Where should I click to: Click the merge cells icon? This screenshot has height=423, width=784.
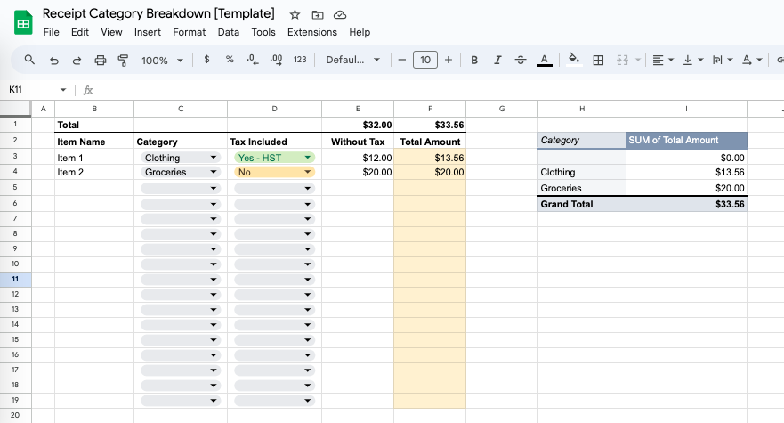coord(623,60)
